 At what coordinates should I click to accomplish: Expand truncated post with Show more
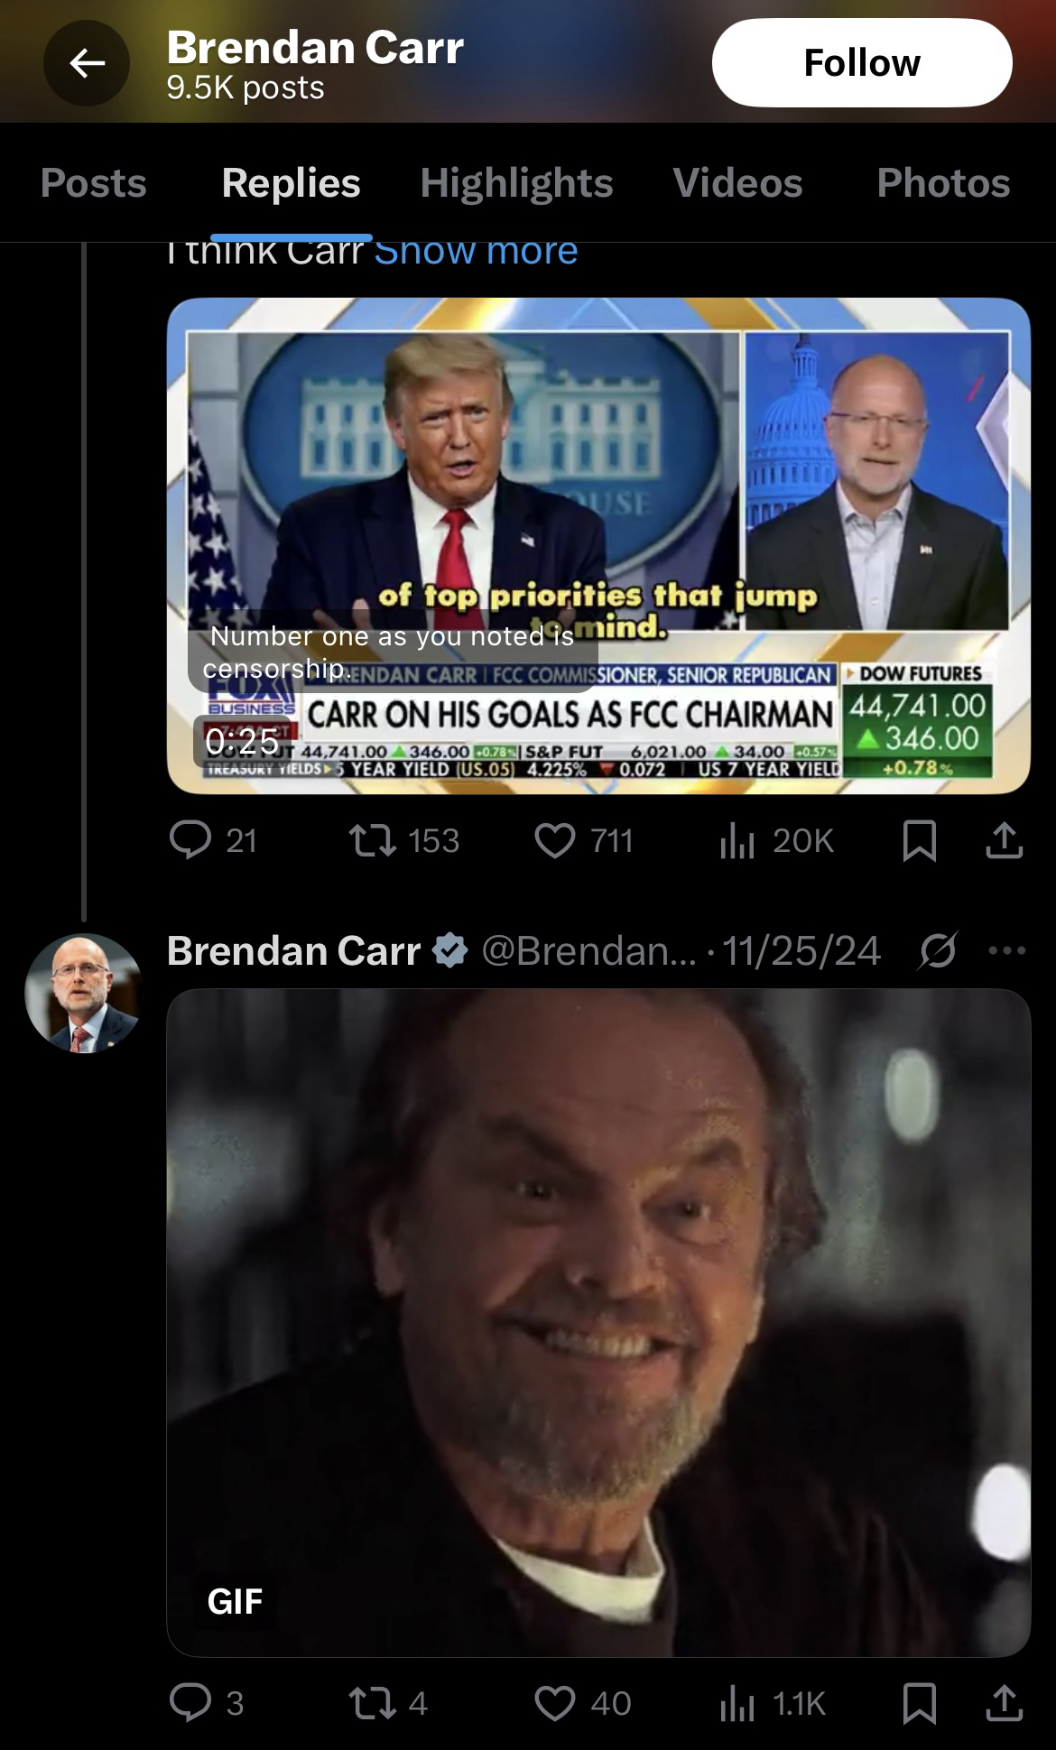click(476, 252)
